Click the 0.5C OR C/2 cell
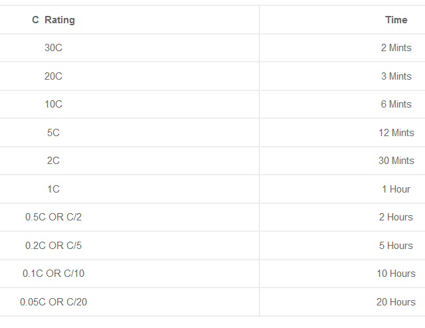Viewport: 425px width, 328px height. (x=53, y=217)
